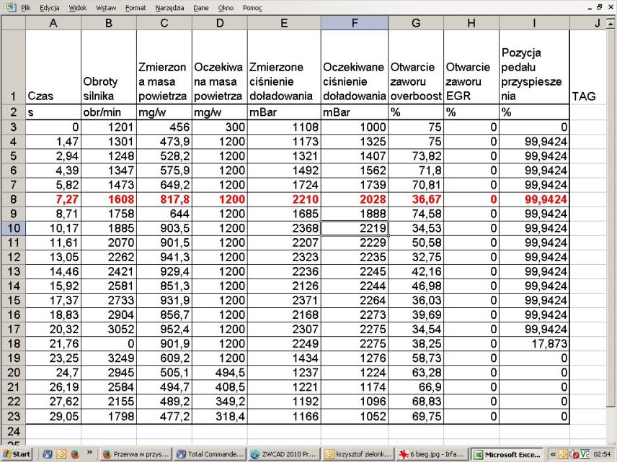Select the 'Czas' header cell
The image size is (617, 462).
pos(53,67)
